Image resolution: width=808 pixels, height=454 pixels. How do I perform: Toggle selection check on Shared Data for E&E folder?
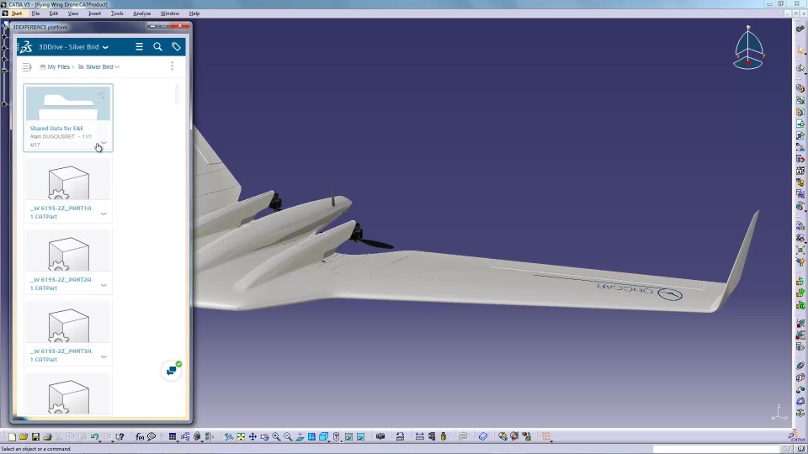(x=102, y=95)
